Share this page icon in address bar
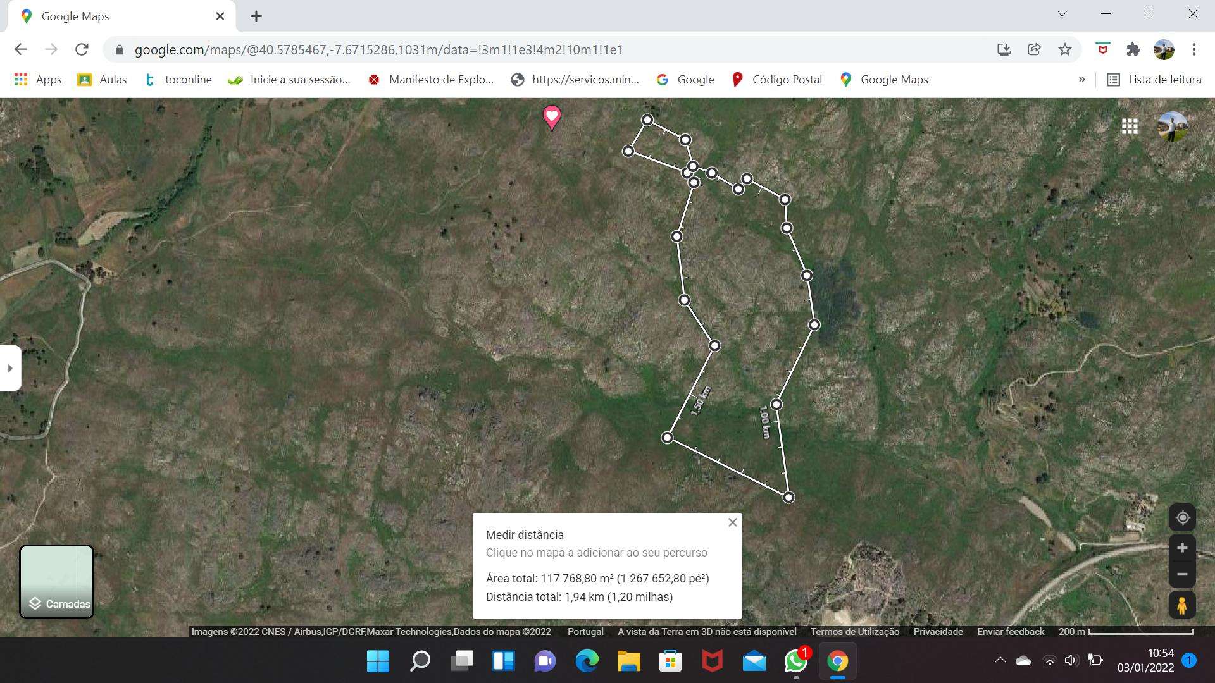Image resolution: width=1215 pixels, height=683 pixels. pyautogui.click(x=1034, y=49)
